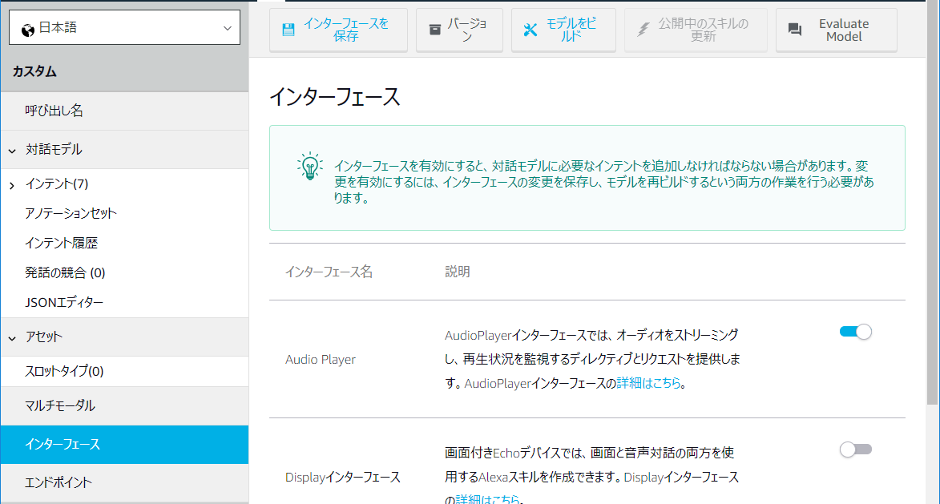Click the Audio Player interface name
The height and width of the screenshot is (504, 940).
click(320, 360)
